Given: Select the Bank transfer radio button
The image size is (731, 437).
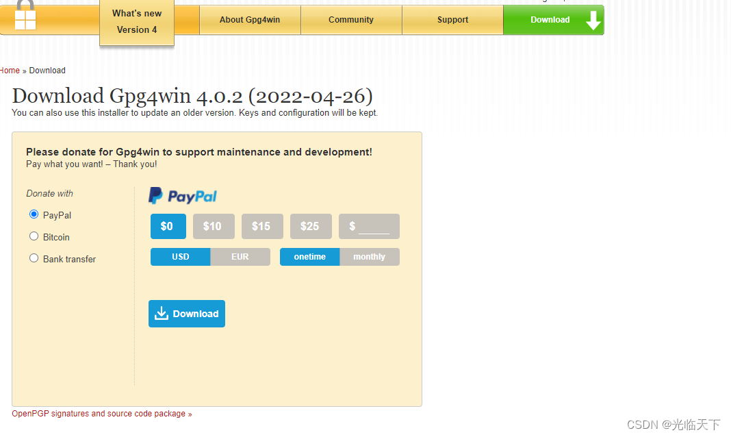Looking at the screenshot, I should [x=34, y=258].
